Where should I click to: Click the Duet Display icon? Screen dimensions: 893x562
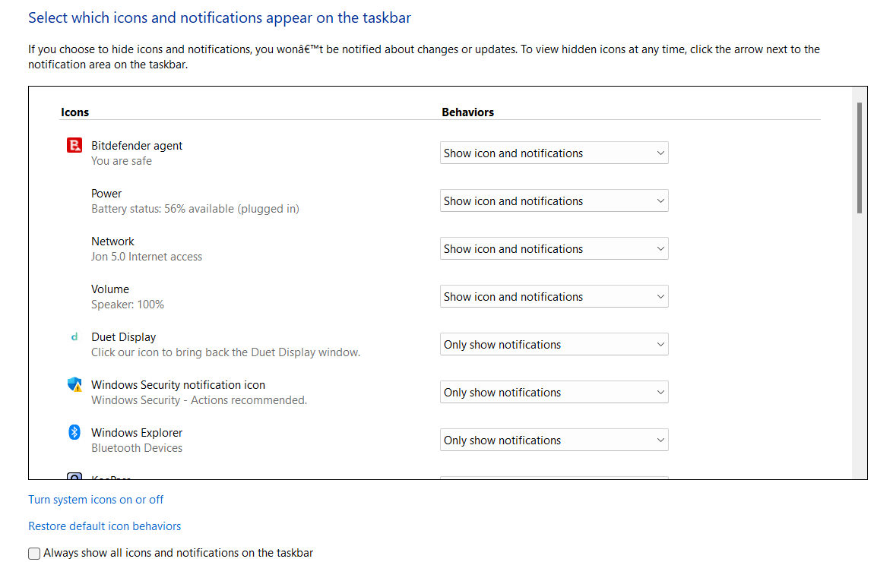coord(74,336)
